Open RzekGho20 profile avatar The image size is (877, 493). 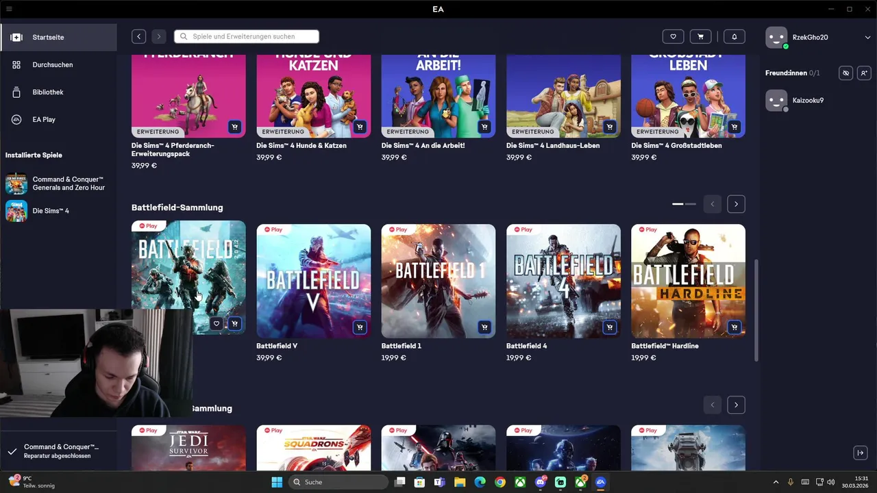(x=776, y=38)
